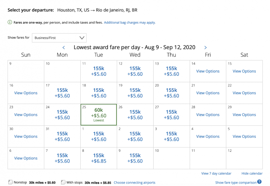View Options for Saturday the 29th
The width and height of the screenshot is (270, 186).
(x=244, y=115)
